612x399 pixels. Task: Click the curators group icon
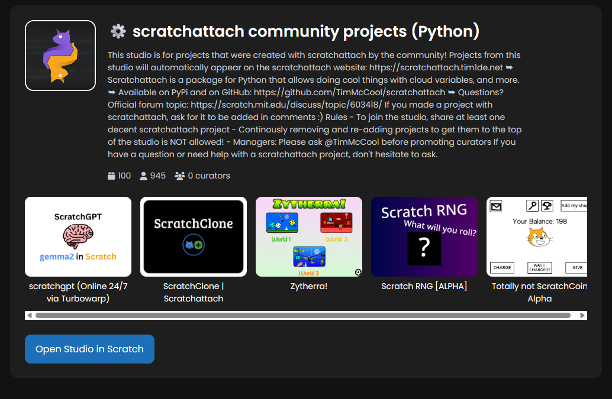coord(179,176)
